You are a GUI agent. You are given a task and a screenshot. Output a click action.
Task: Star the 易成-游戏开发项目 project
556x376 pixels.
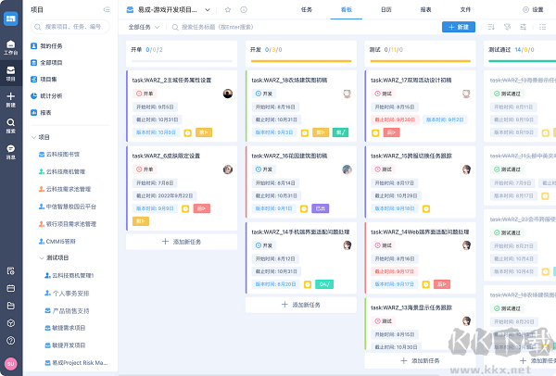click(228, 9)
